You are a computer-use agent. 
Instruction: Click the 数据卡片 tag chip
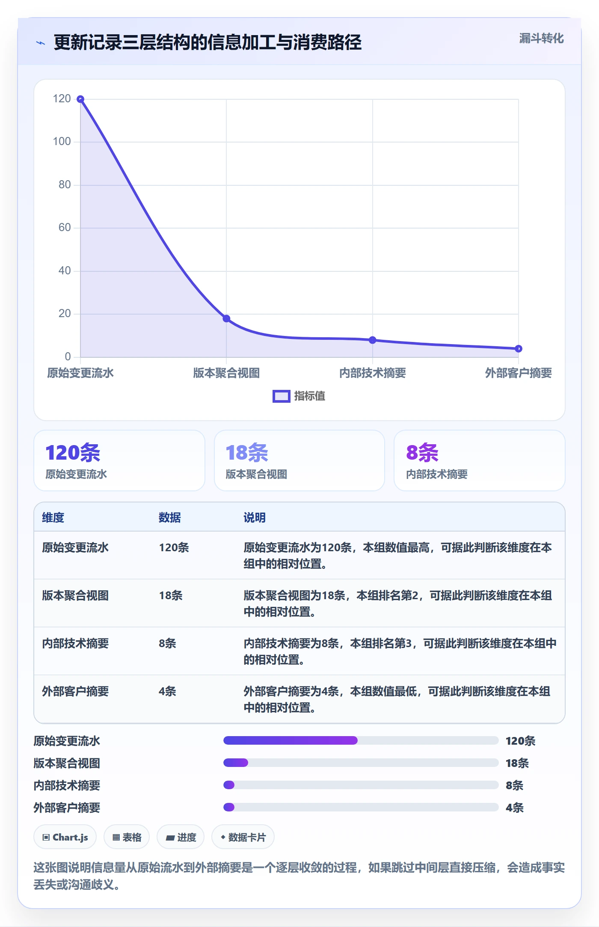click(x=243, y=837)
